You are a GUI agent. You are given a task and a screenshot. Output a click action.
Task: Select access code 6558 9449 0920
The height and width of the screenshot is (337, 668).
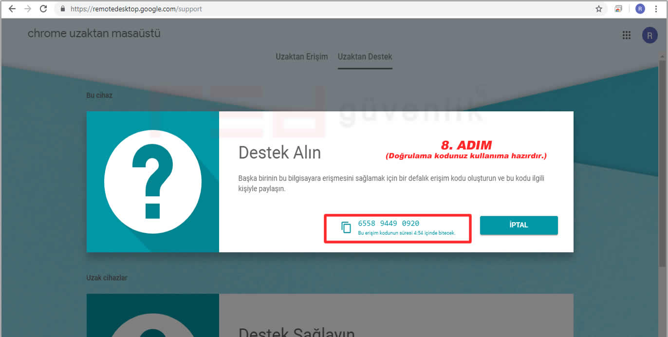pyautogui.click(x=389, y=224)
